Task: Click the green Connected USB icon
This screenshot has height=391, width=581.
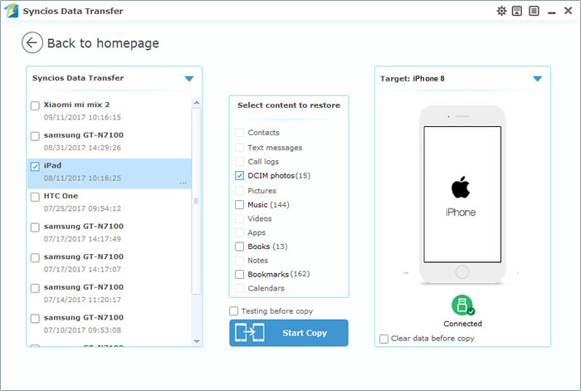Action: click(x=462, y=305)
